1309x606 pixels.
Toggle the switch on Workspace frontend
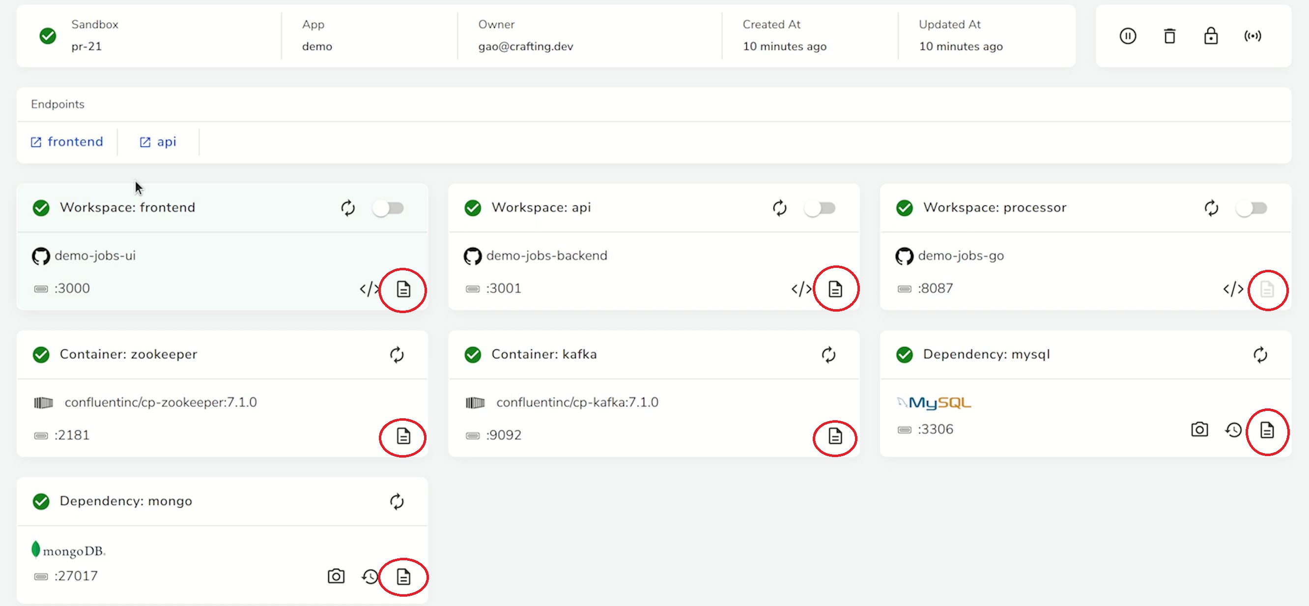click(388, 208)
